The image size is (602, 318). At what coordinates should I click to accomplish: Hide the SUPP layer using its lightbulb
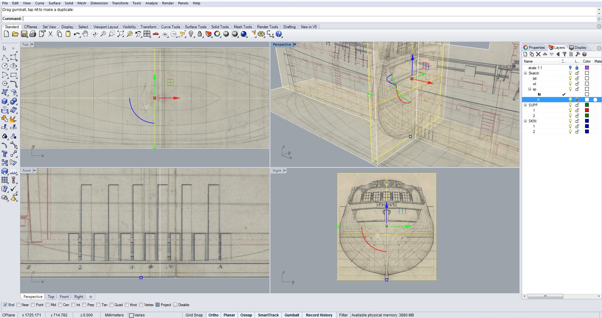(570, 105)
